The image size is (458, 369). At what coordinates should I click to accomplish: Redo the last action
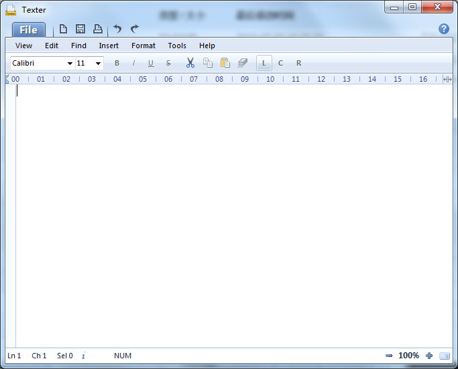[x=135, y=29]
